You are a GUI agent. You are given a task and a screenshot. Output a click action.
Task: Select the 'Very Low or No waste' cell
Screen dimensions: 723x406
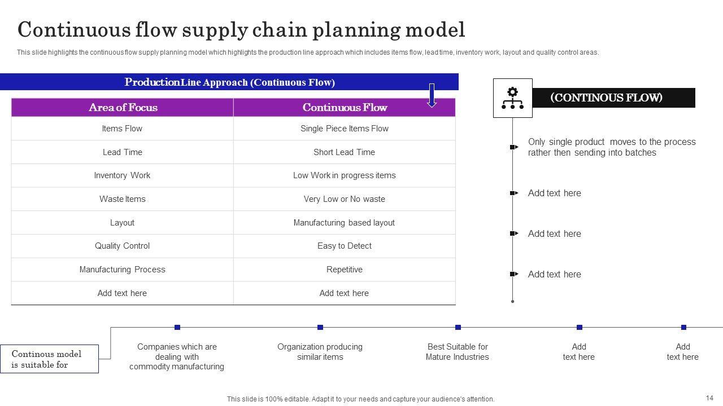pyautogui.click(x=344, y=199)
